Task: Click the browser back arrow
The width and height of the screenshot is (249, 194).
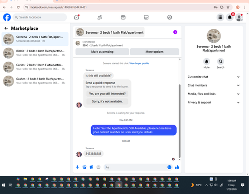Action: 4,7
